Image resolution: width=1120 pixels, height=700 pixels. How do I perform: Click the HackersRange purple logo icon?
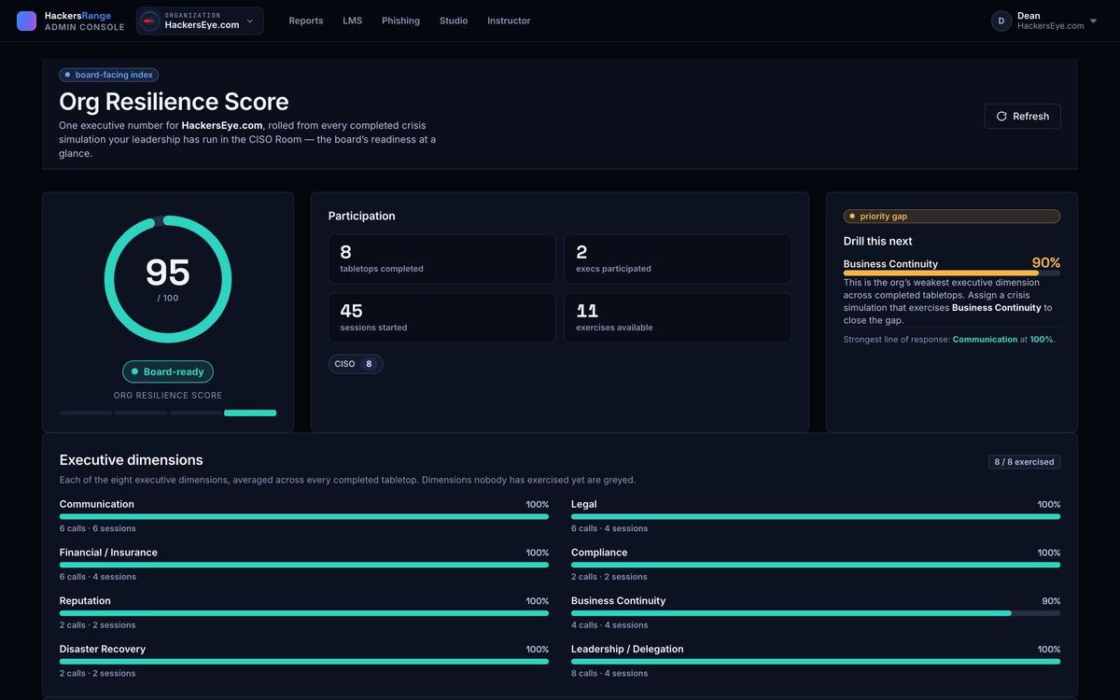coord(27,21)
